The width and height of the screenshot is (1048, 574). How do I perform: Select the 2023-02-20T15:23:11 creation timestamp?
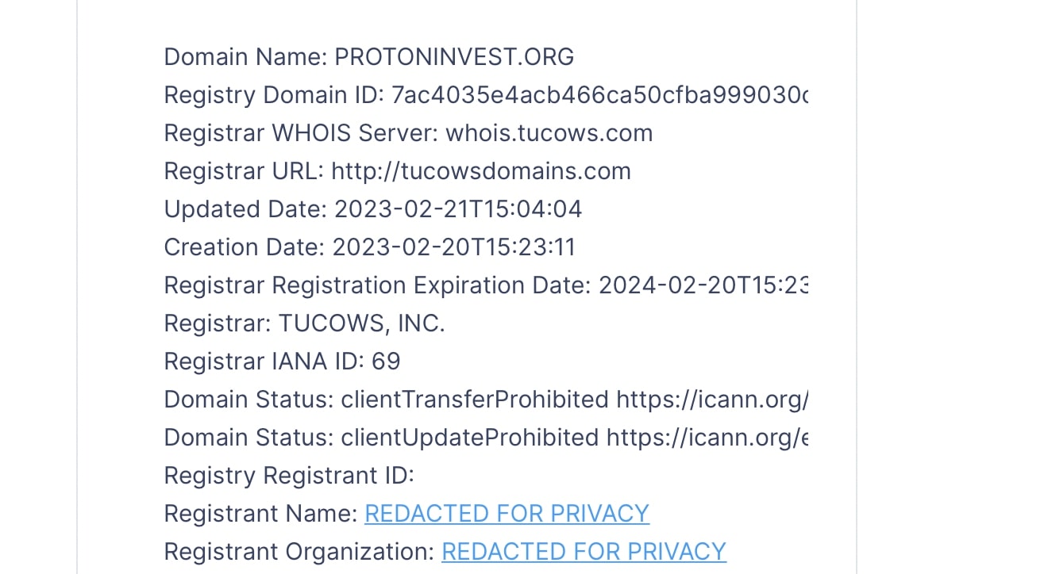tap(453, 247)
